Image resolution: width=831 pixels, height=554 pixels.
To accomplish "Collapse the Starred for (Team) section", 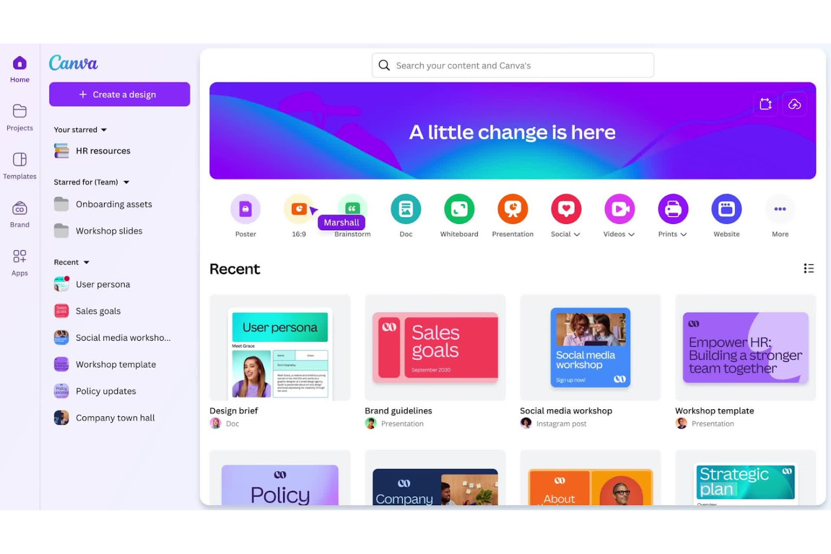I will (126, 182).
